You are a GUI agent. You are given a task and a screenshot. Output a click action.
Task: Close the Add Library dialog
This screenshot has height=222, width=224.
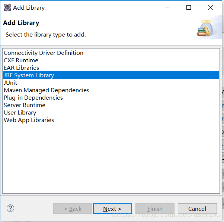(211, 7)
